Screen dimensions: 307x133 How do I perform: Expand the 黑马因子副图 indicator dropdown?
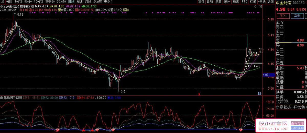click(x=2, y=98)
